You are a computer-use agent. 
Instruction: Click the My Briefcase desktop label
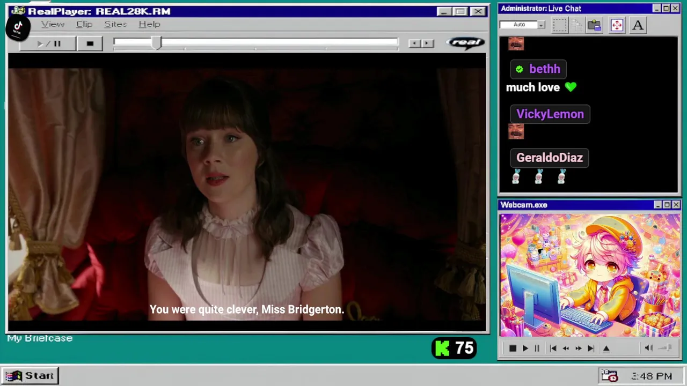(x=40, y=338)
